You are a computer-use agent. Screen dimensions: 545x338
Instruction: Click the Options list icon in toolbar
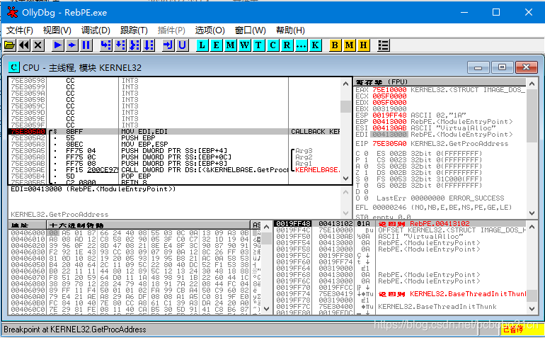click(383, 45)
